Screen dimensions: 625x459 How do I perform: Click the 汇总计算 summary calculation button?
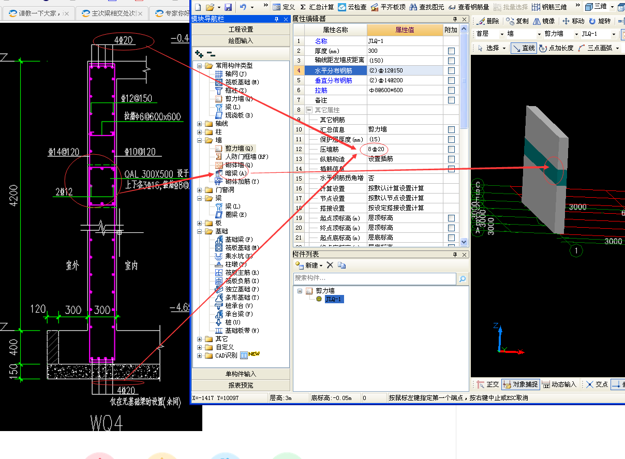pyautogui.click(x=317, y=7)
